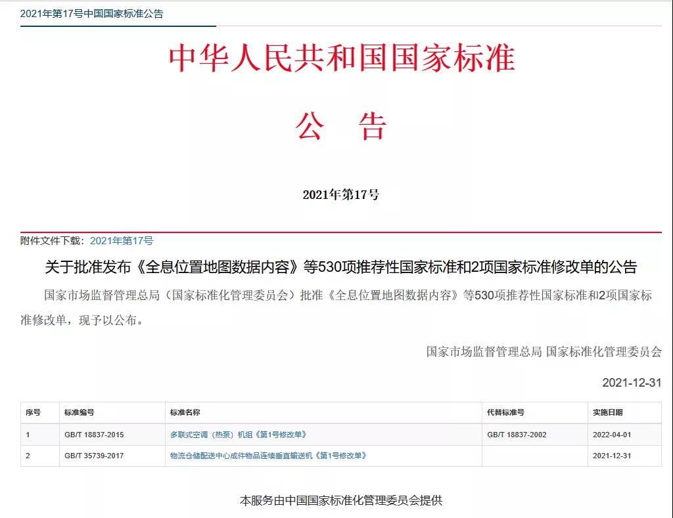Click the announcement title about 全息位置地图数据内容

pos(340,267)
